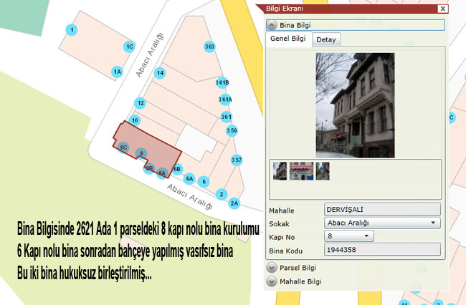Click door number marker 14 on map

(x=161, y=73)
